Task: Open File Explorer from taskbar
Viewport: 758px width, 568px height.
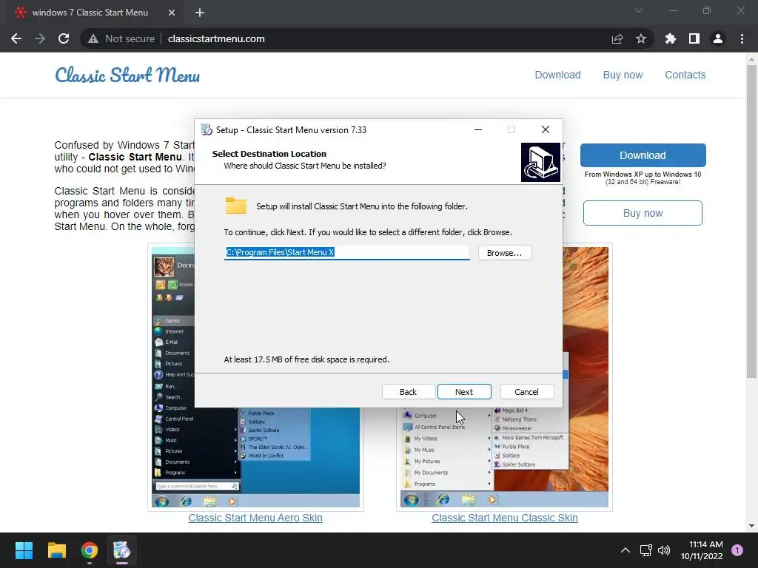Action: pyautogui.click(x=56, y=550)
